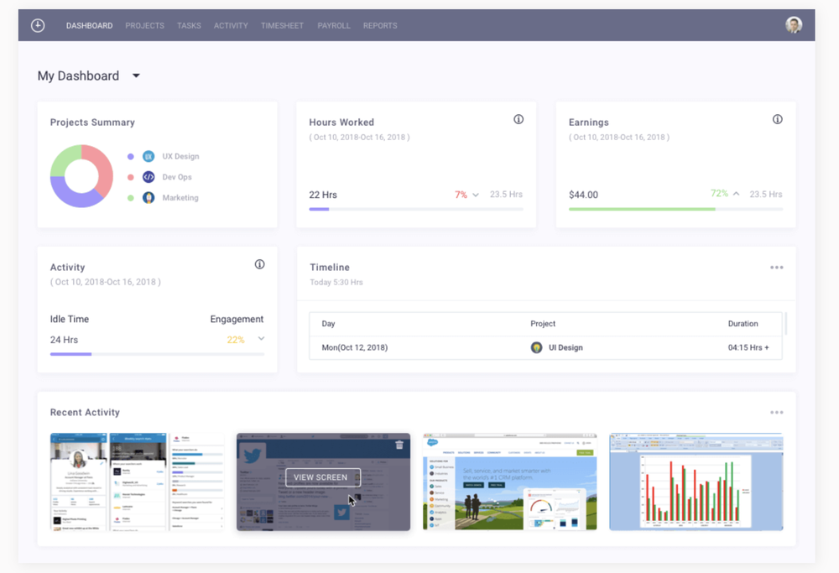This screenshot has height=573, width=839.
Task: Open the TIMESHEET section from navbar
Action: pyautogui.click(x=282, y=25)
